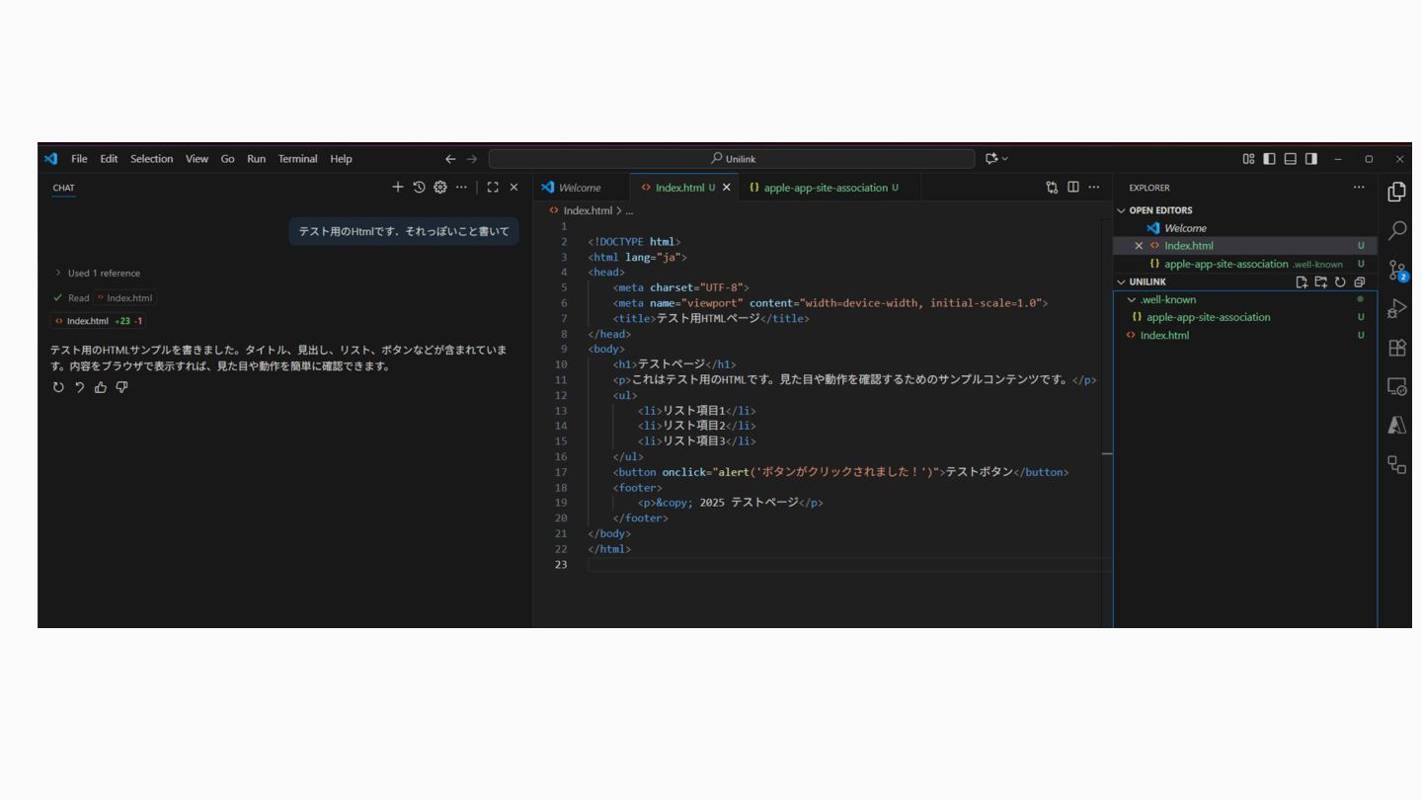Open Index.html +23 -1 changed file pill
Screen dimensions: 1422x800
[x=98, y=321]
